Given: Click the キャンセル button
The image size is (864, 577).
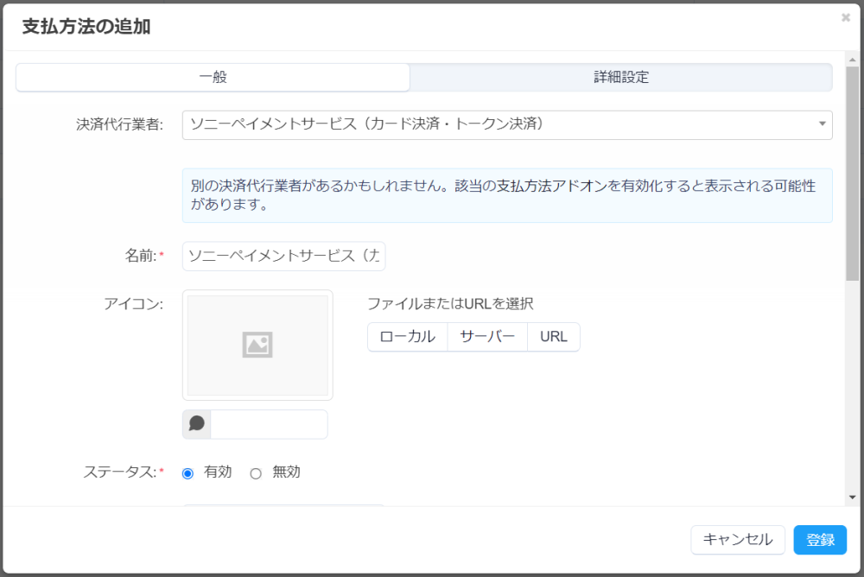Looking at the screenshot, I should pyautogui.click(x=738, y=540).
